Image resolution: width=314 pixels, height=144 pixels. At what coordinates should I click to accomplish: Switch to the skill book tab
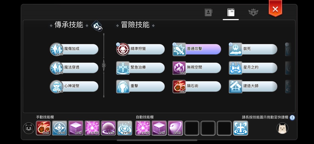pyautogui.click(x=231, y=12)
